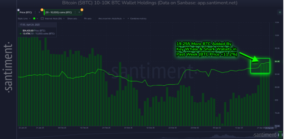Open the Price (BTC) metric options menu
This screenshot has width=284, height=139.
click(35, 12)
